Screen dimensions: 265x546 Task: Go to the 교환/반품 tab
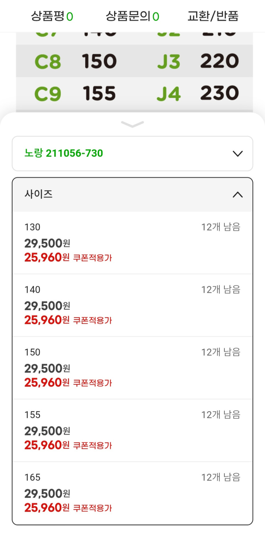click(213, 16)
